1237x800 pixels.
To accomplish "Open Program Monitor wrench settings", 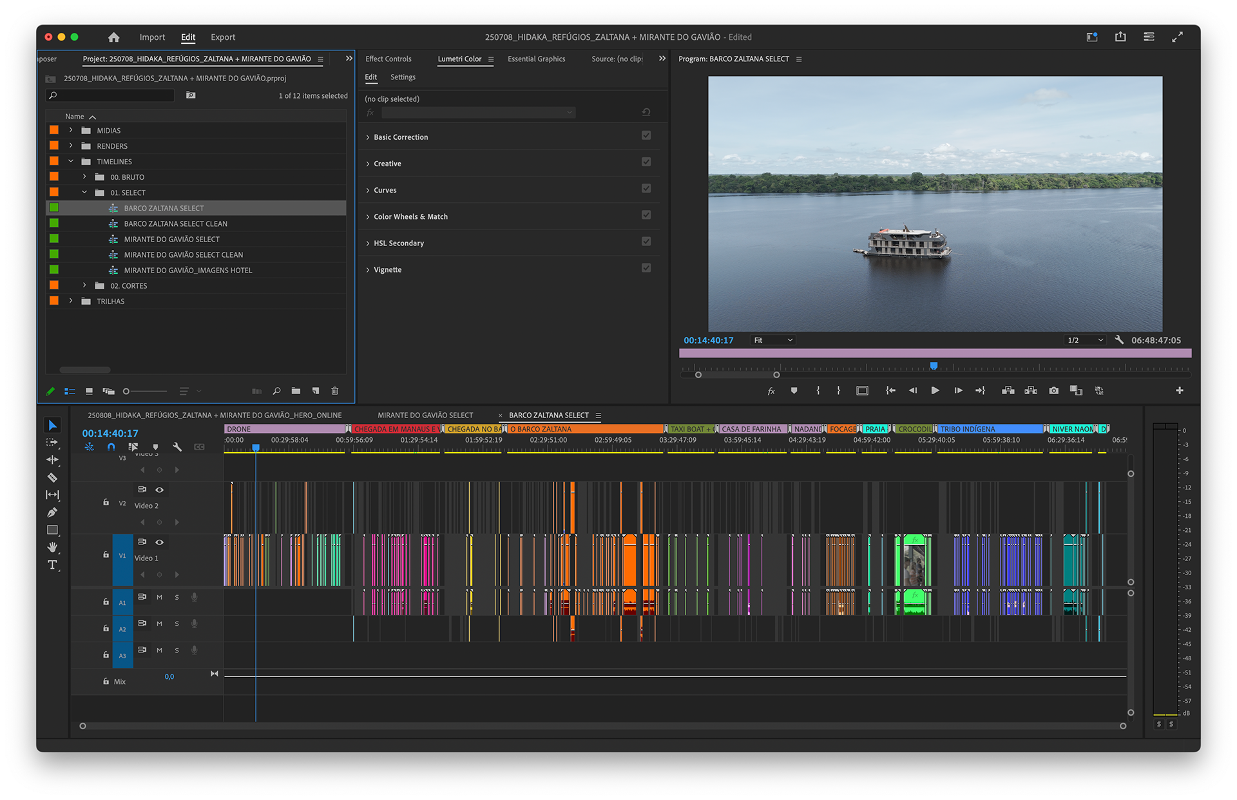I will [1119, 340].
